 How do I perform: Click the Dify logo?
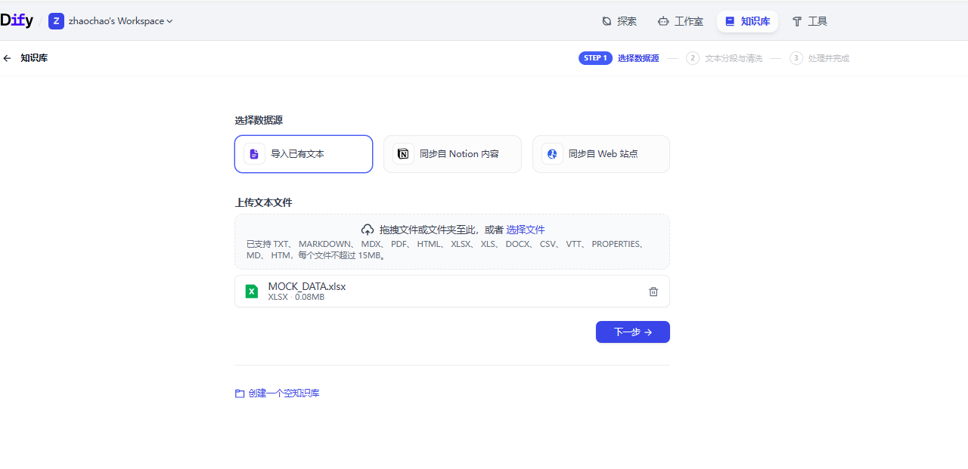(17, 21)
